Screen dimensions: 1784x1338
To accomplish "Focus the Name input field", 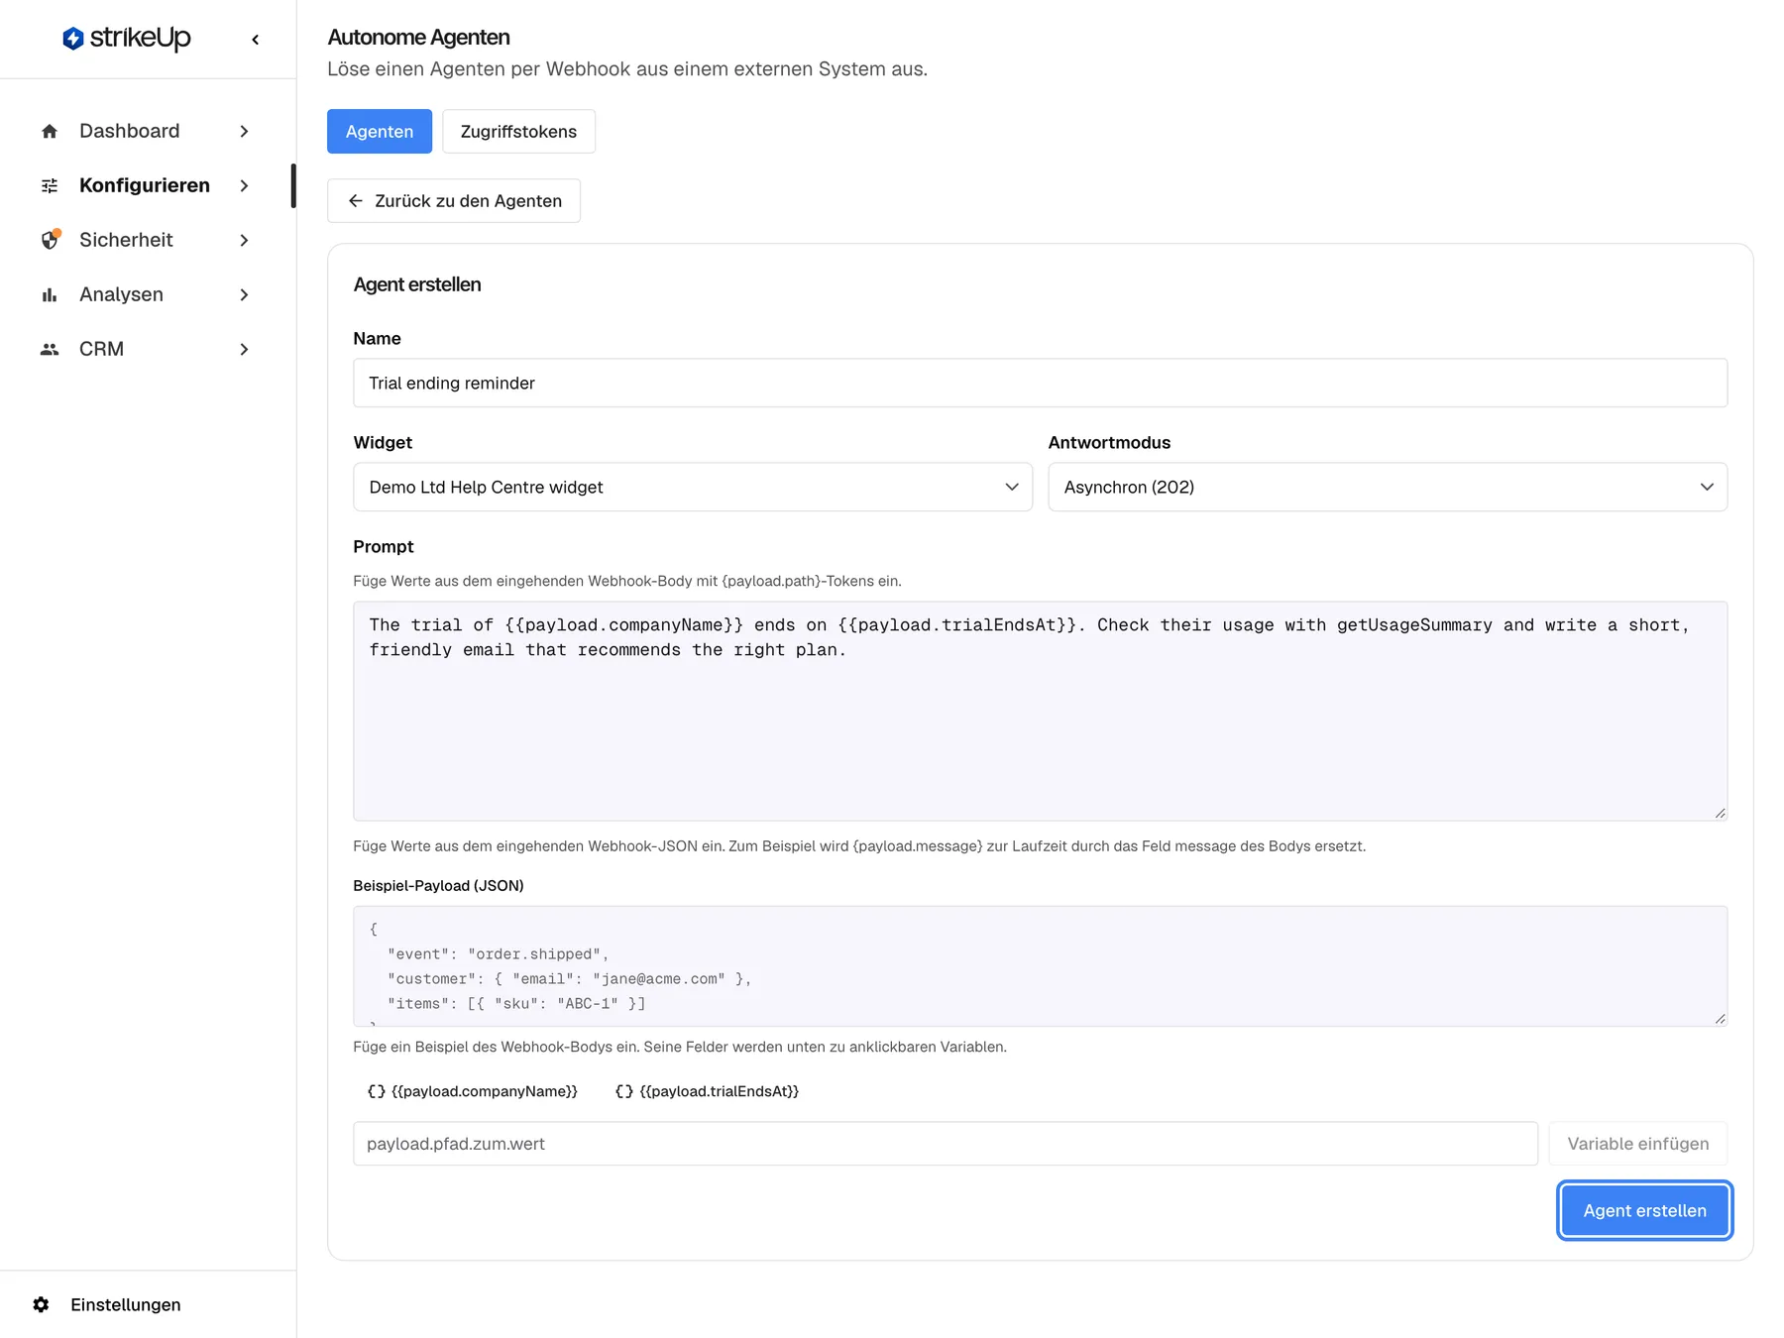I will coord(1041,383).
